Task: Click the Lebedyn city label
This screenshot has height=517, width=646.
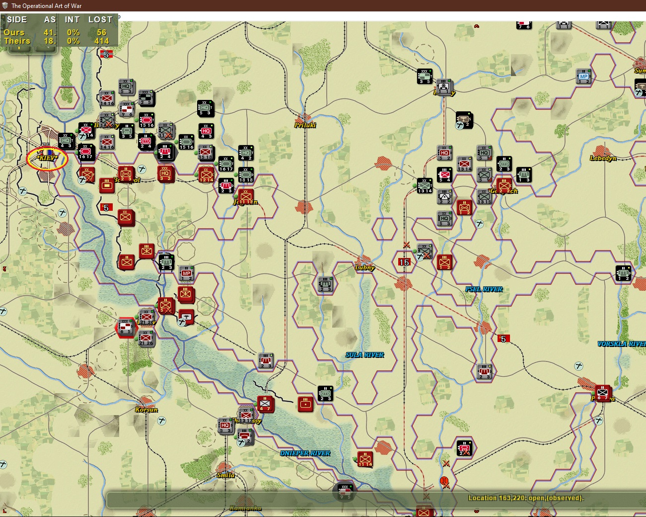Action: [x=603, y=158]
